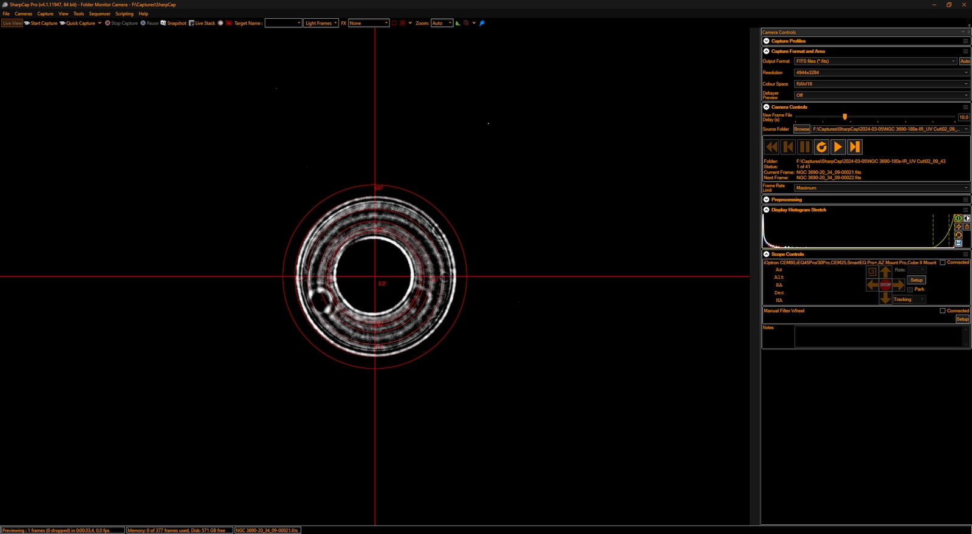Click the mount up arrow
The image size is (972, 534).
click(x=886, y=272)
